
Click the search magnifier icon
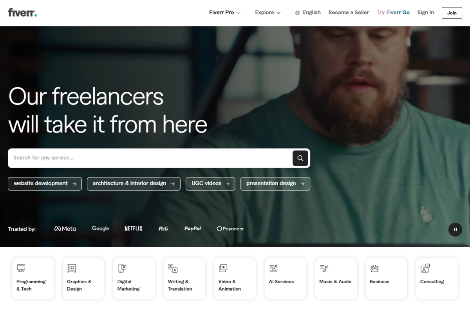300,158
